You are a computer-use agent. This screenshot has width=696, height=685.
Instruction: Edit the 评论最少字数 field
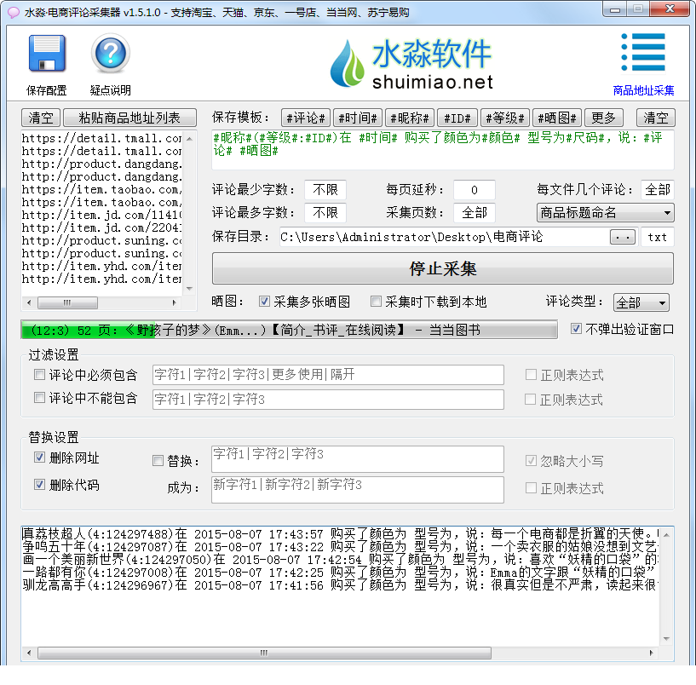click(x=325, y=190)
